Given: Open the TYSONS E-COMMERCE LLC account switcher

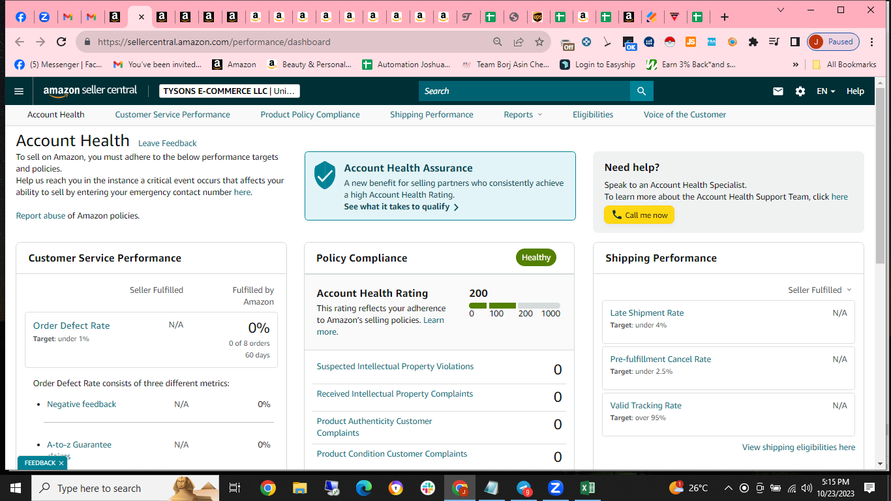Looking at the screenshot, I should (229, 91).
